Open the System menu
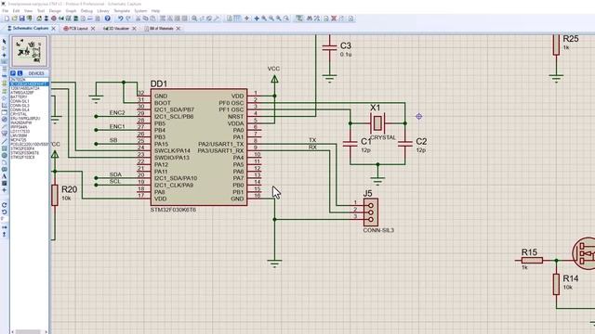 coord(140,10)
